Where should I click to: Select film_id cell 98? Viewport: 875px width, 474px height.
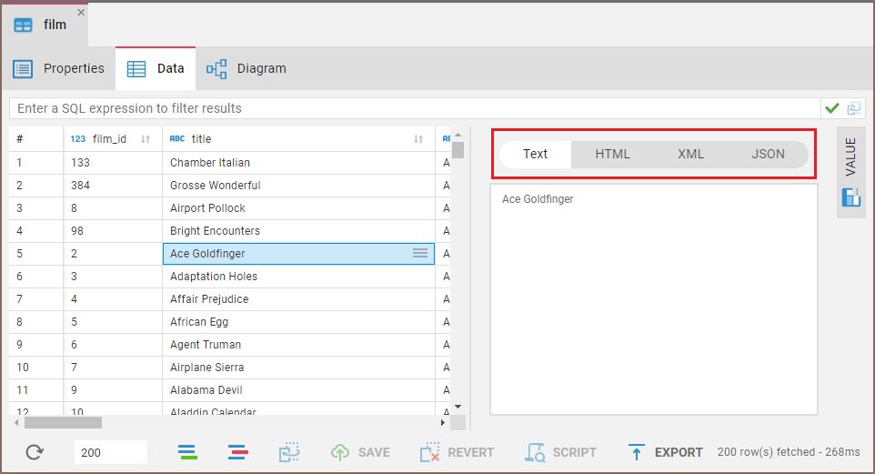coord(113,230)
